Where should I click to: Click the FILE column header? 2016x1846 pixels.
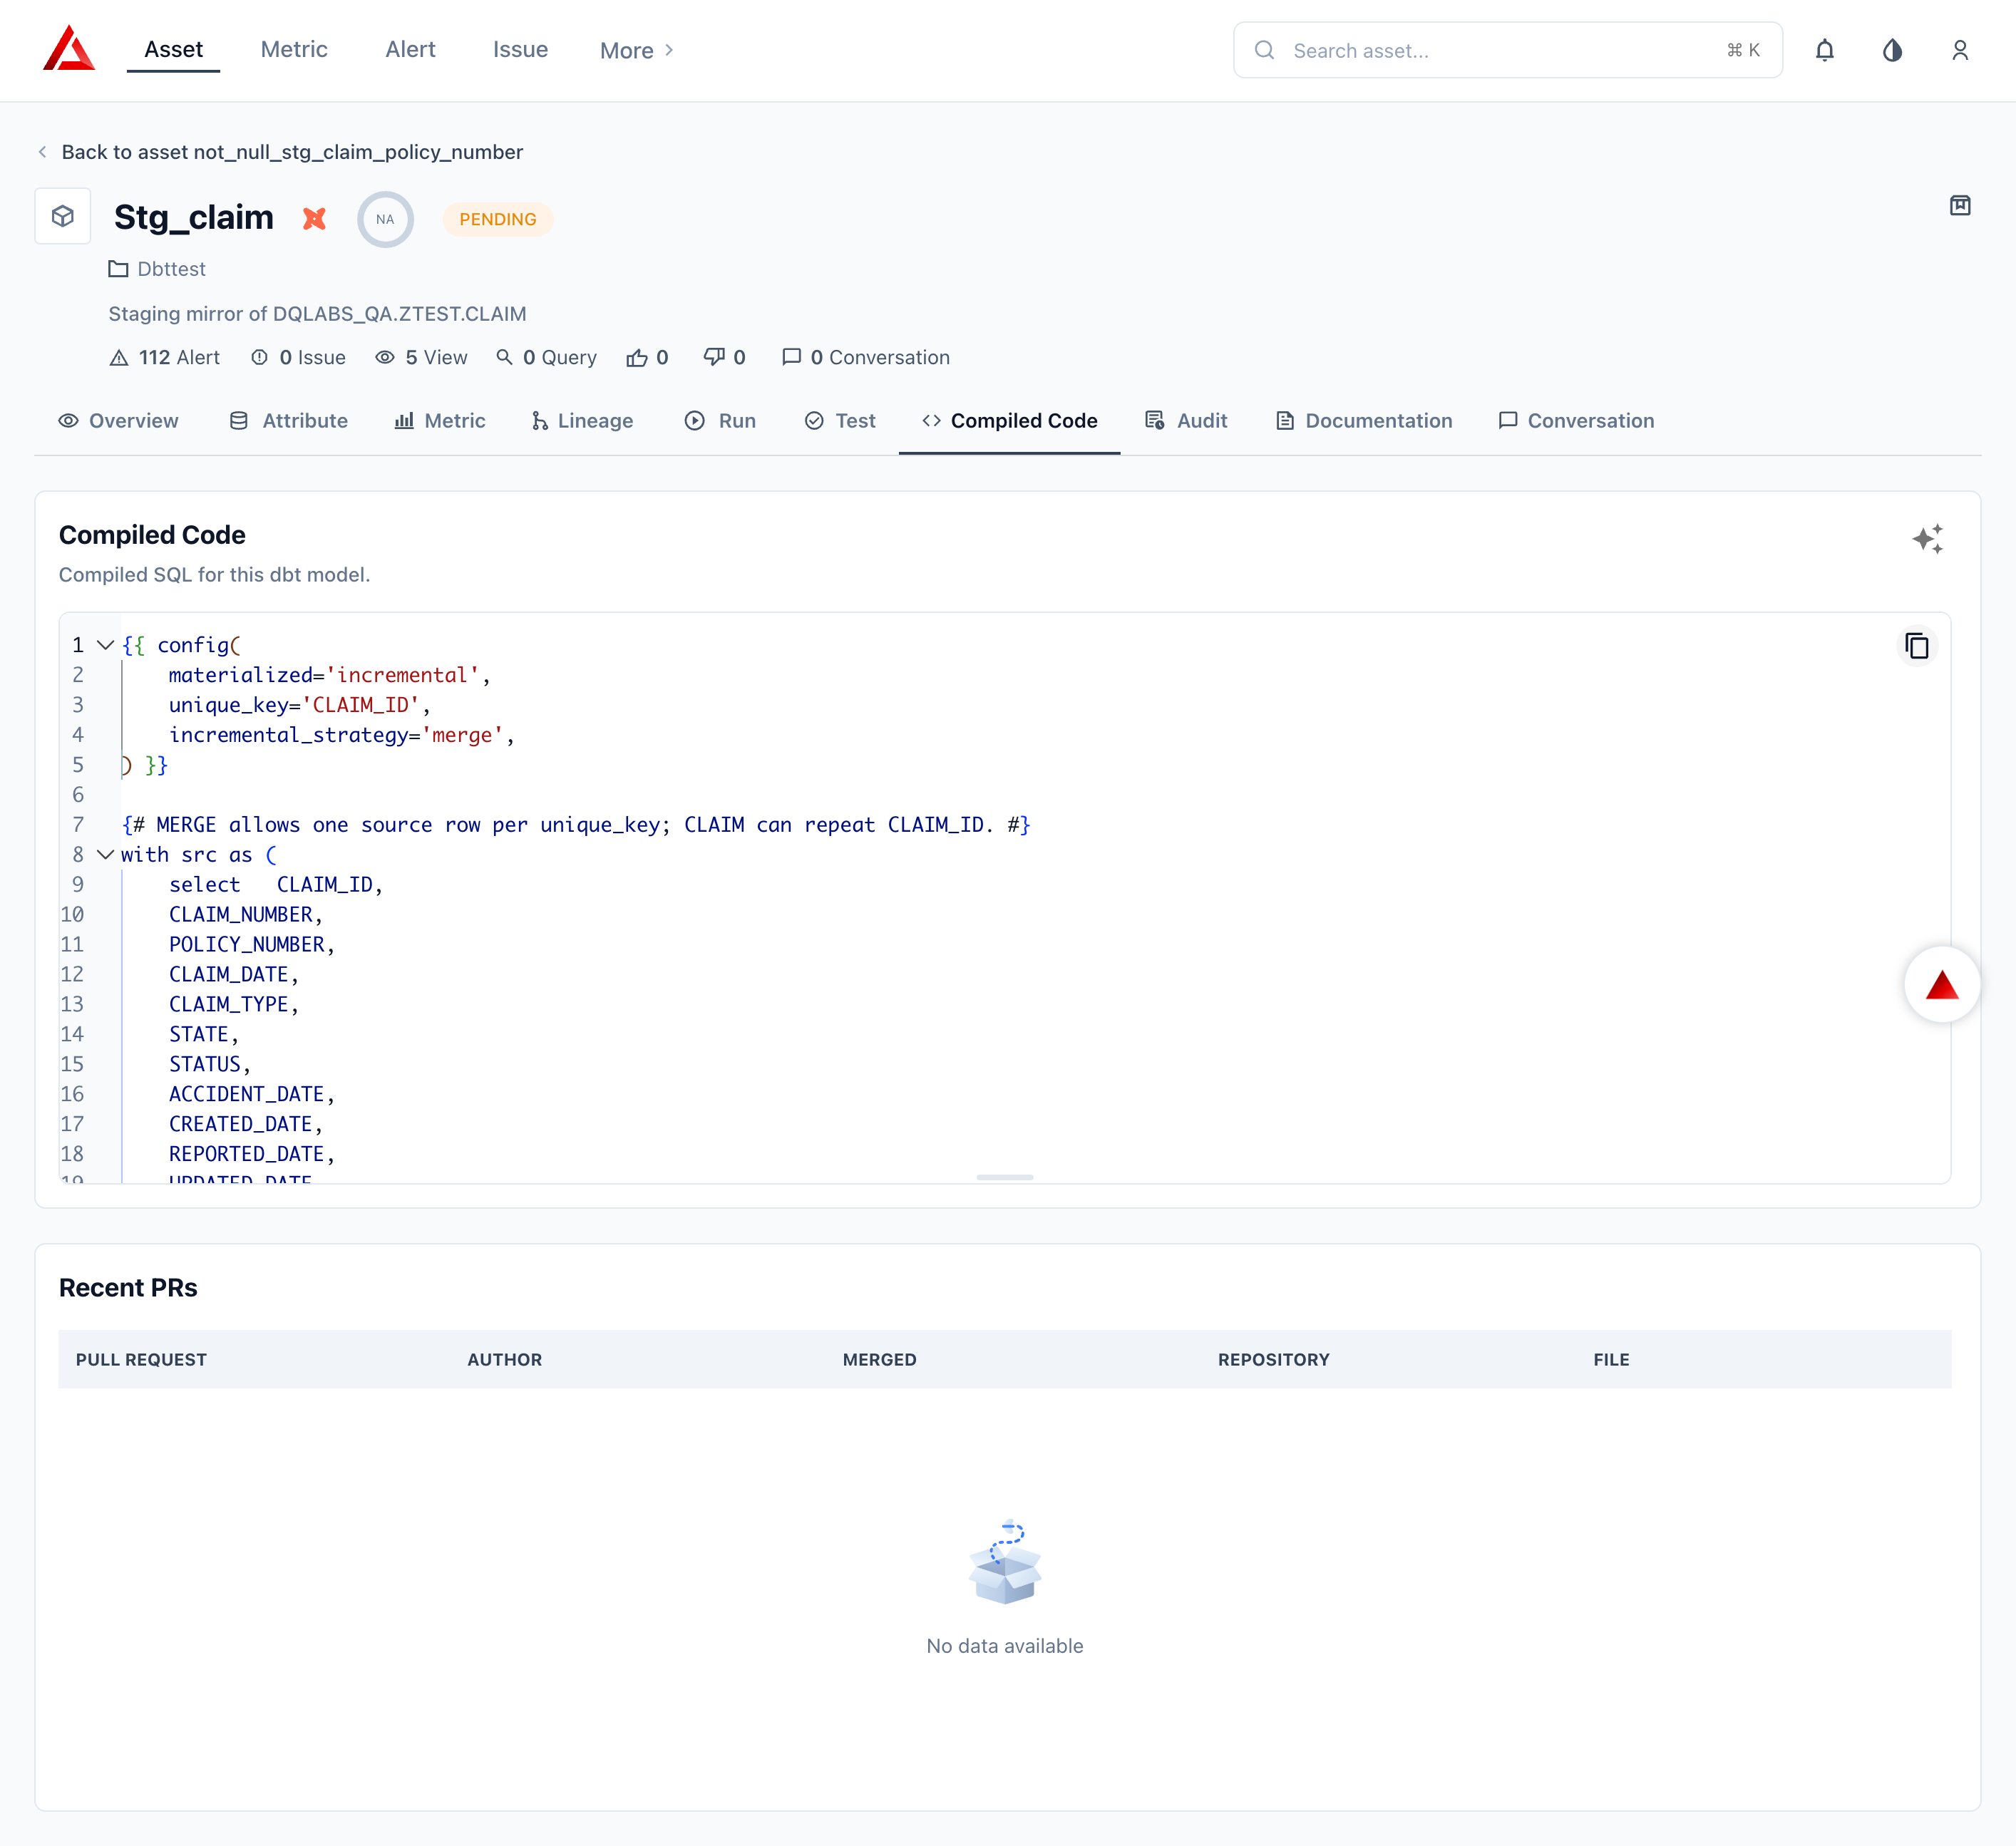click(1612, 1360)
